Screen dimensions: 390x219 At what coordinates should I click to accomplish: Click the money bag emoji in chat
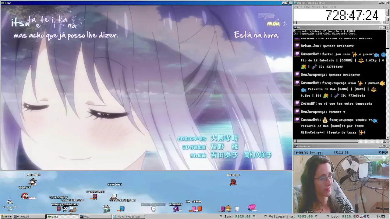(324, 120)
